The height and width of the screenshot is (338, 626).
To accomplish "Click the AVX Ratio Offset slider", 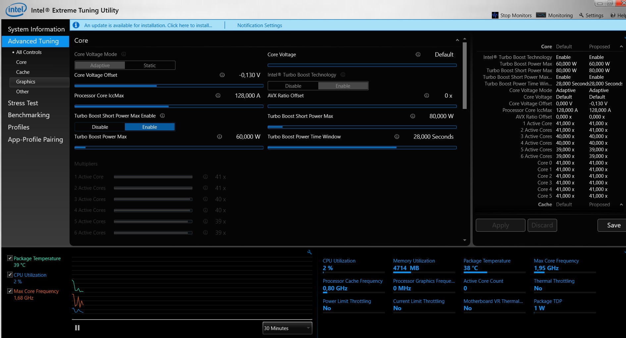I will (362, 106).
